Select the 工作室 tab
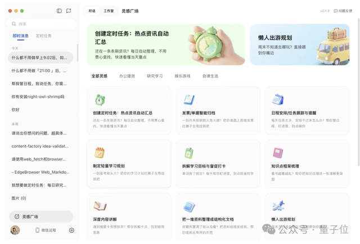Image resolution: width=360 pixels, height=244 pixels. tap(109, 11)
